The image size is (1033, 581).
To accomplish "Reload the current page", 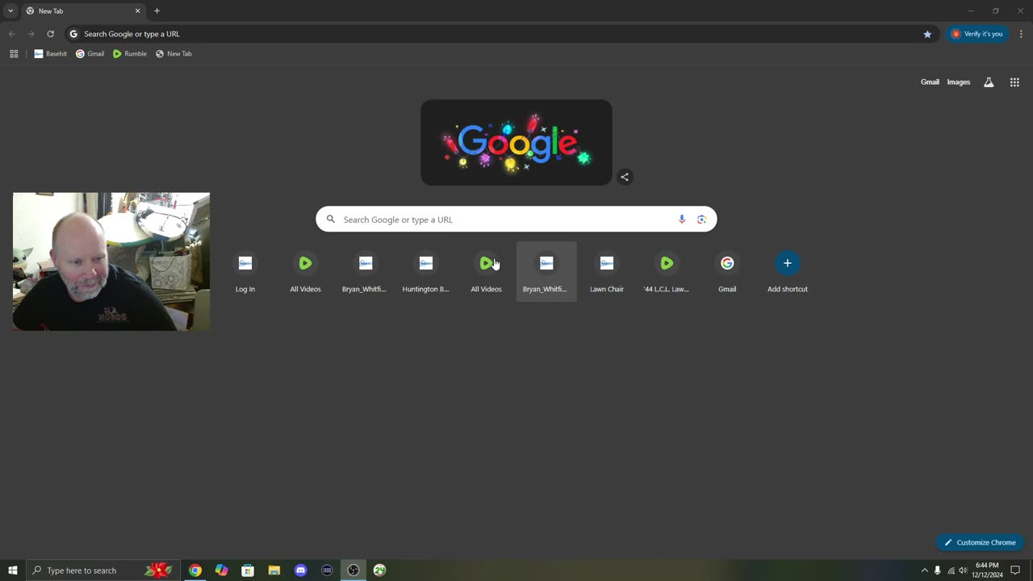I will click(x=50, y=34).
